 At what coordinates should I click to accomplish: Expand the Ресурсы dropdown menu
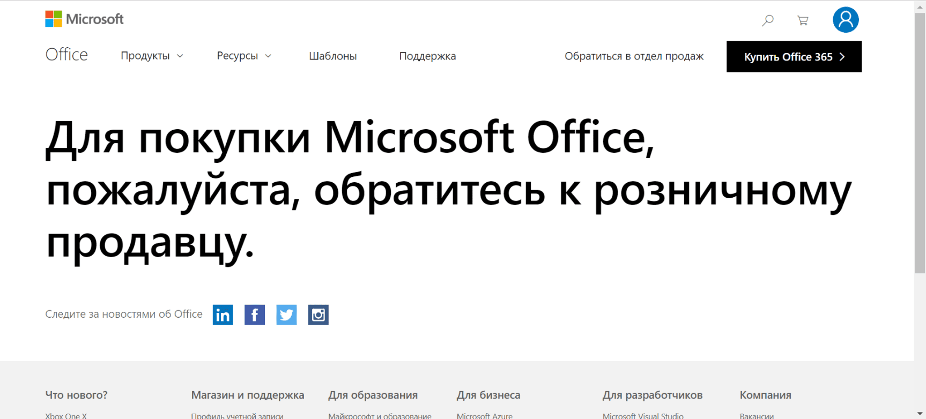tap(244, 56)
